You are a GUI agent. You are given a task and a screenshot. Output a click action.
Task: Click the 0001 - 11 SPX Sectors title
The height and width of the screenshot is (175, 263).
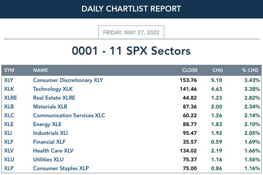[131, 51]
